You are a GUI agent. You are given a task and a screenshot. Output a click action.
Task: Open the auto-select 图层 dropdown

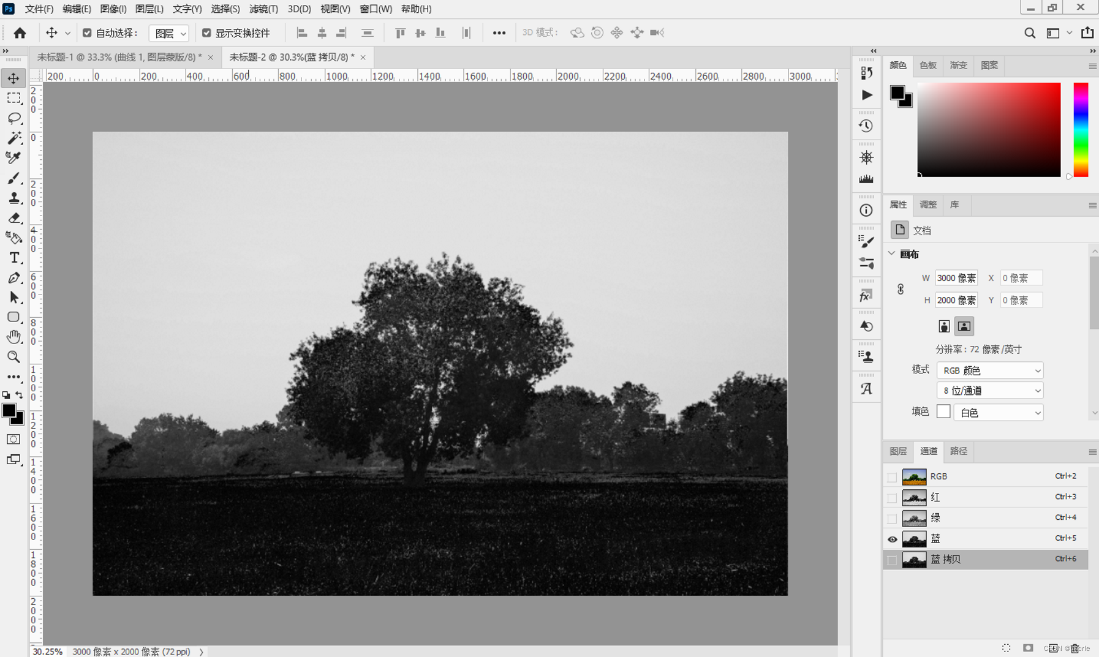pyautogui.click(x=168, y=33)
